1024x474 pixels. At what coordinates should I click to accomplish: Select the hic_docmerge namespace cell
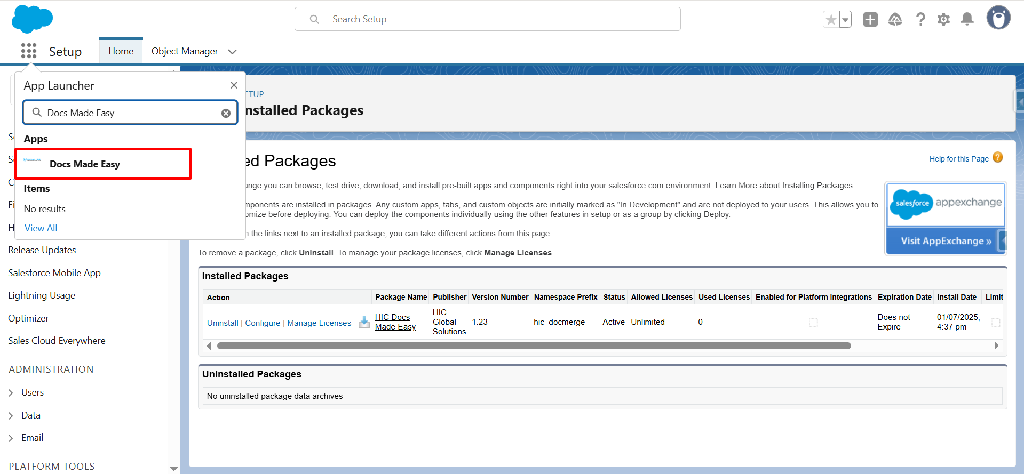pos(559,322)
